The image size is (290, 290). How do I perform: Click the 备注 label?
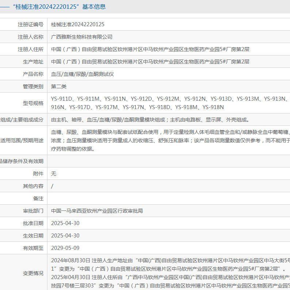(38, 198)
